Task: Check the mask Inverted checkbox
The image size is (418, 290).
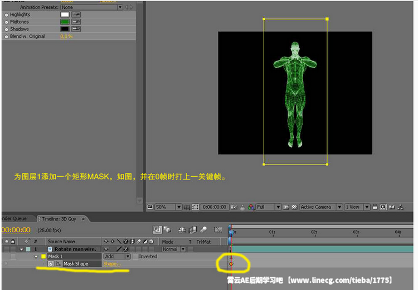Action: tap(135, 257)
